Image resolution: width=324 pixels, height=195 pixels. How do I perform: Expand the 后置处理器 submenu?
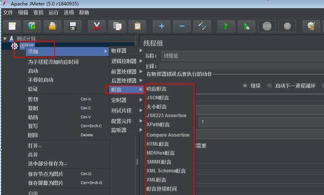[x=126, y=81]
